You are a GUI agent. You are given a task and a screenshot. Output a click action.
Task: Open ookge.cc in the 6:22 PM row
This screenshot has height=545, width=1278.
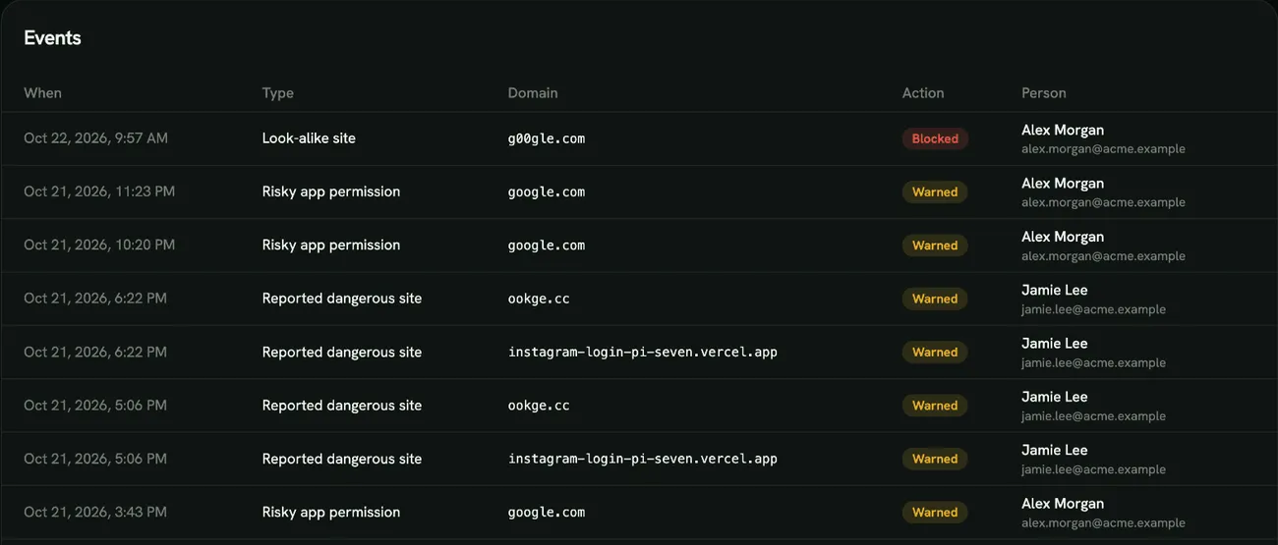539,299
